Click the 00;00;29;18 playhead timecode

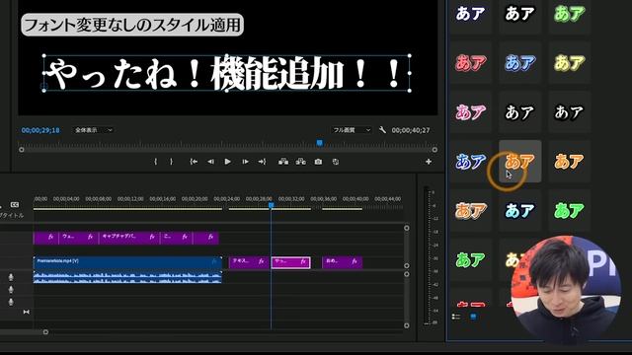[40, 130]
